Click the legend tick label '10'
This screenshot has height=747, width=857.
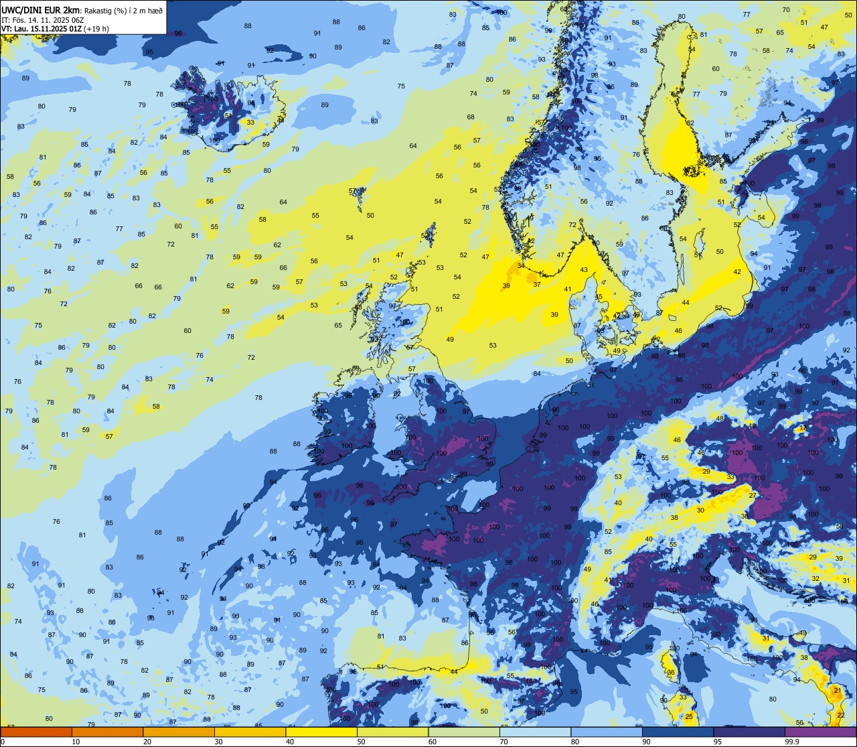76,742
